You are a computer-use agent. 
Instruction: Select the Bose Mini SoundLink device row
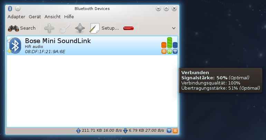(x=92, y=46)
